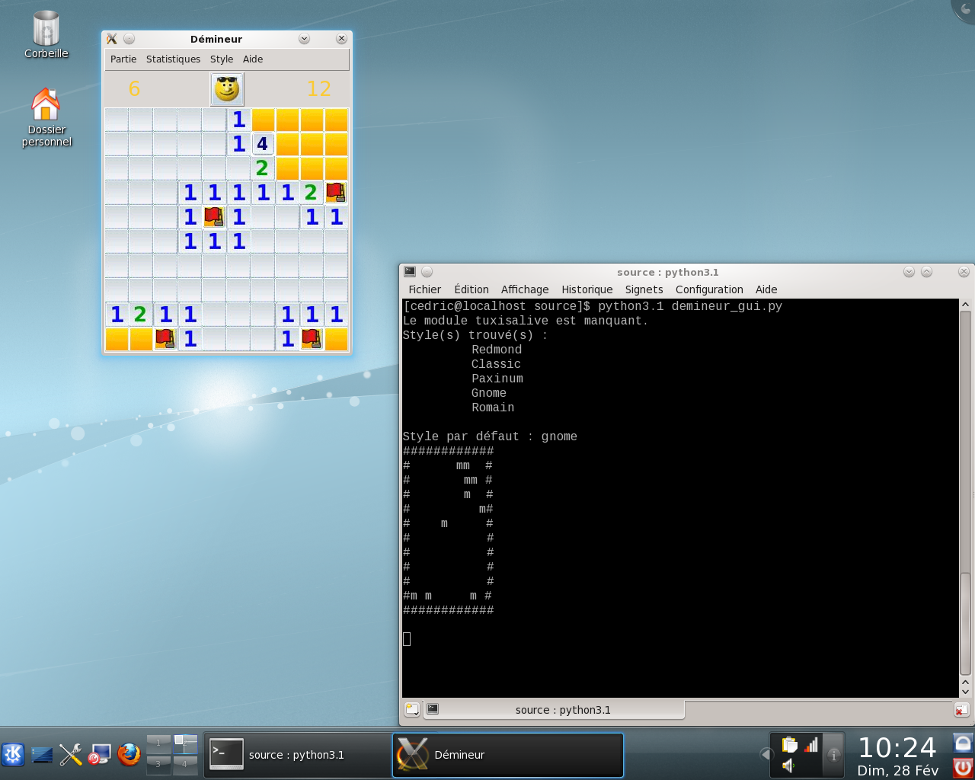Click the terminal scrollbar bottom down arrow
975x780 pixels.
965,692
